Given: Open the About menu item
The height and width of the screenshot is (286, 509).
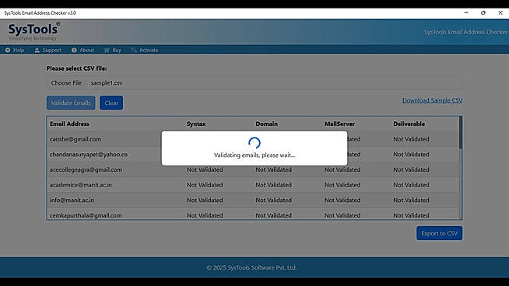Looking at the screenshot, I should (82, 51).
